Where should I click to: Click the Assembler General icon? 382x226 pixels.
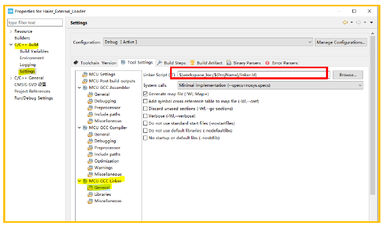[90, 94]
